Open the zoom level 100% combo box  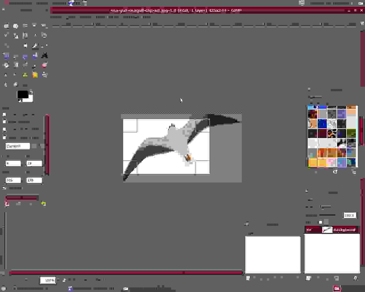(48, 280)
